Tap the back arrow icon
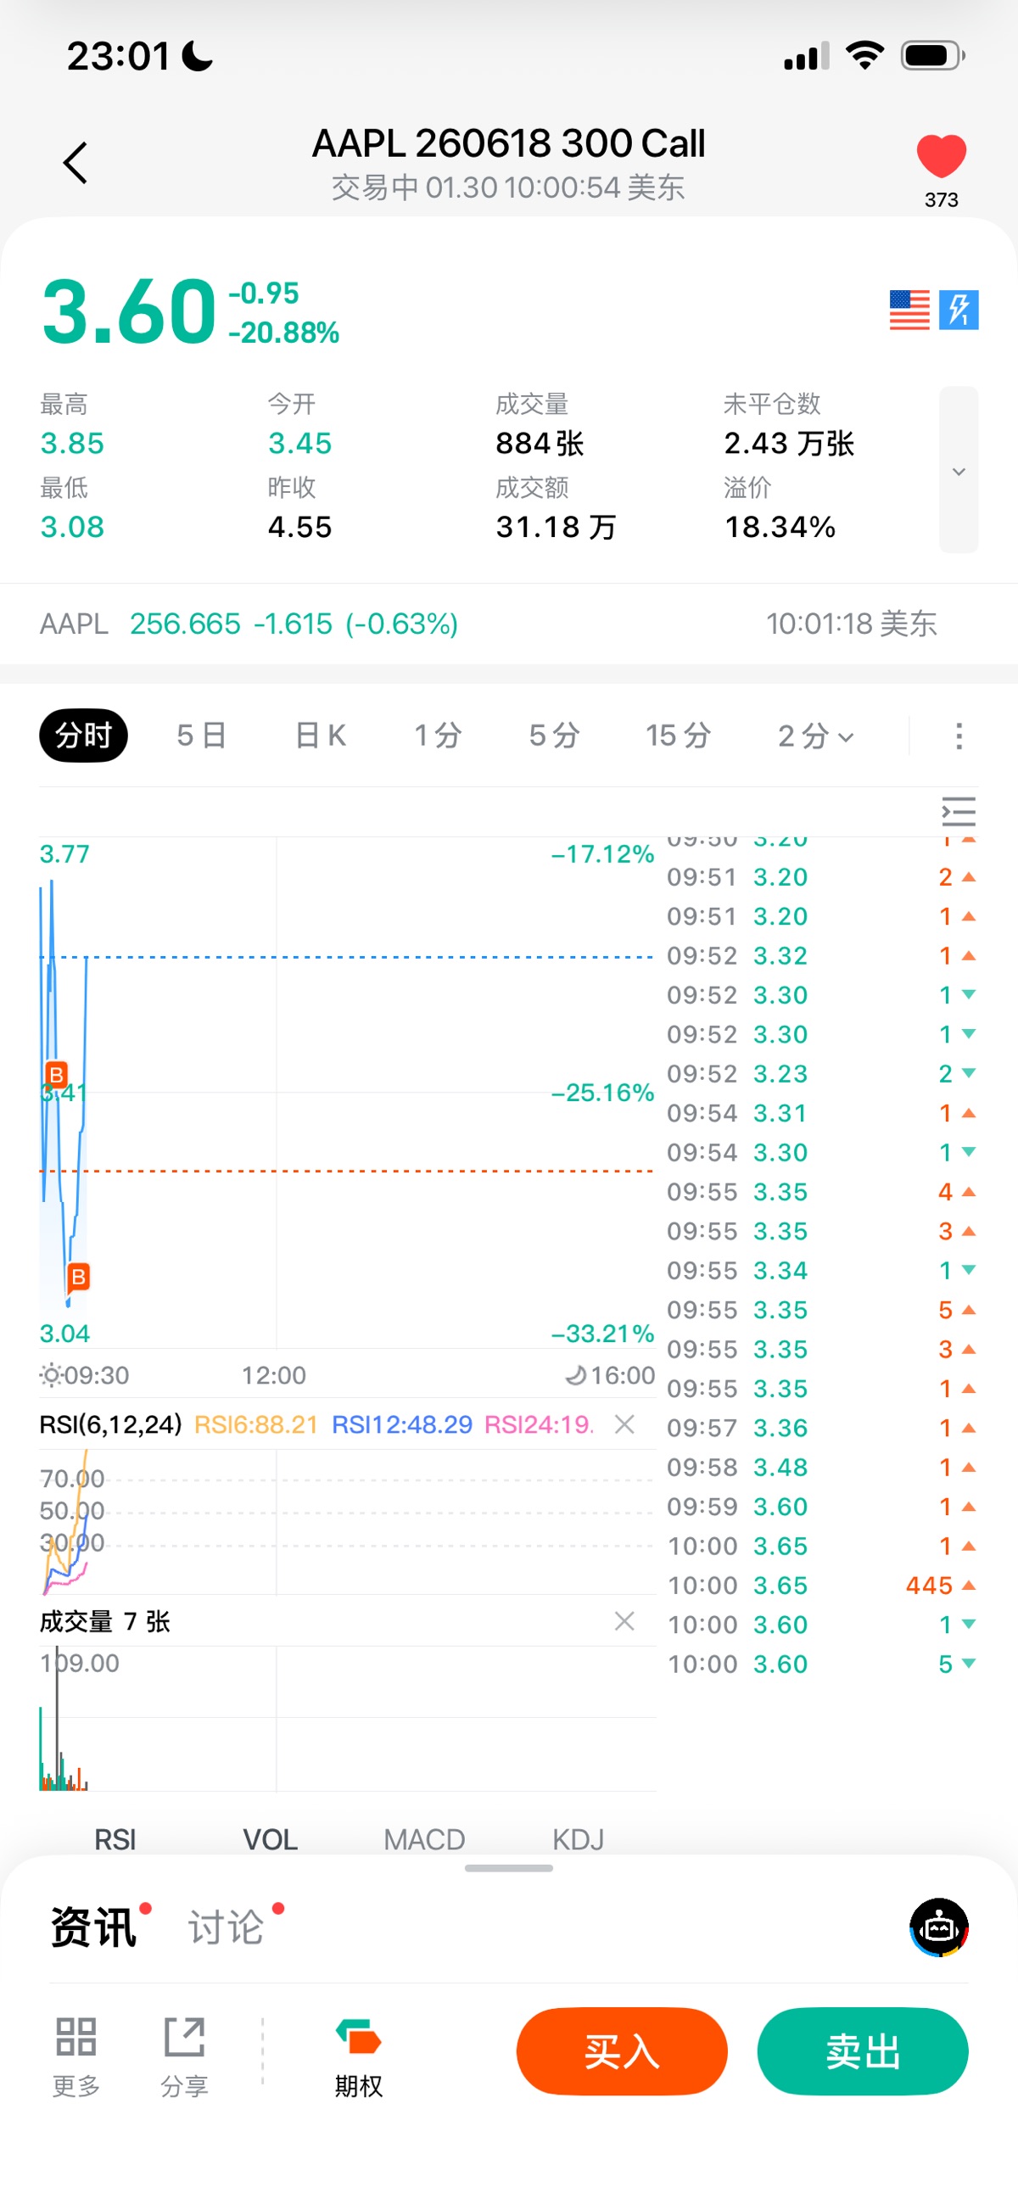 76,163
